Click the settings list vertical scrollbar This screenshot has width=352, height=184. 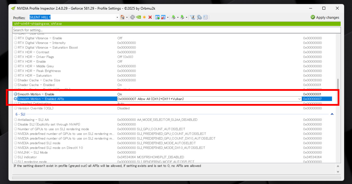point(338,98)
